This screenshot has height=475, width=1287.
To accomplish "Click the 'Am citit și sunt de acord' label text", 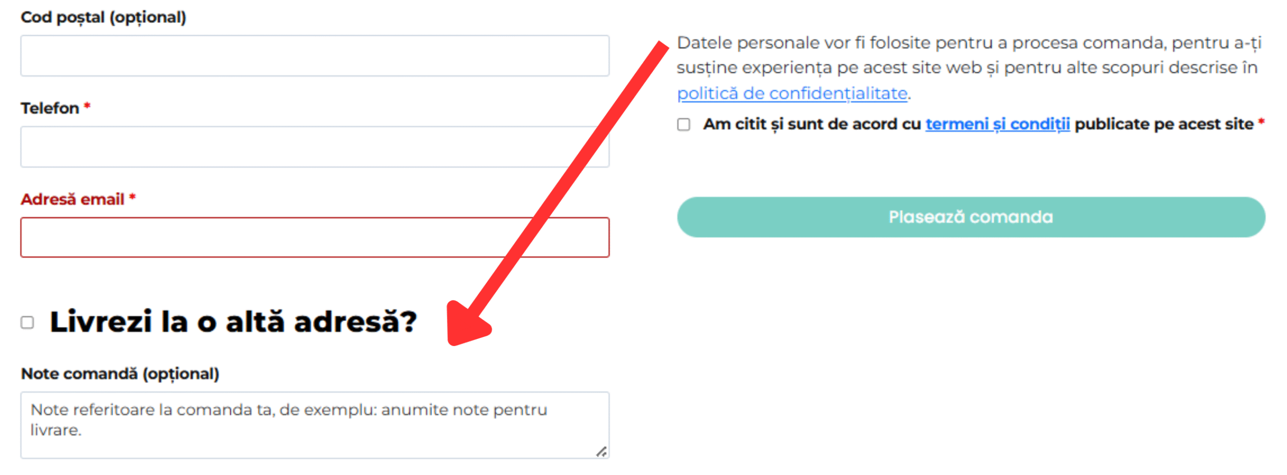I will pyautogui.click(x=811, y=124).
